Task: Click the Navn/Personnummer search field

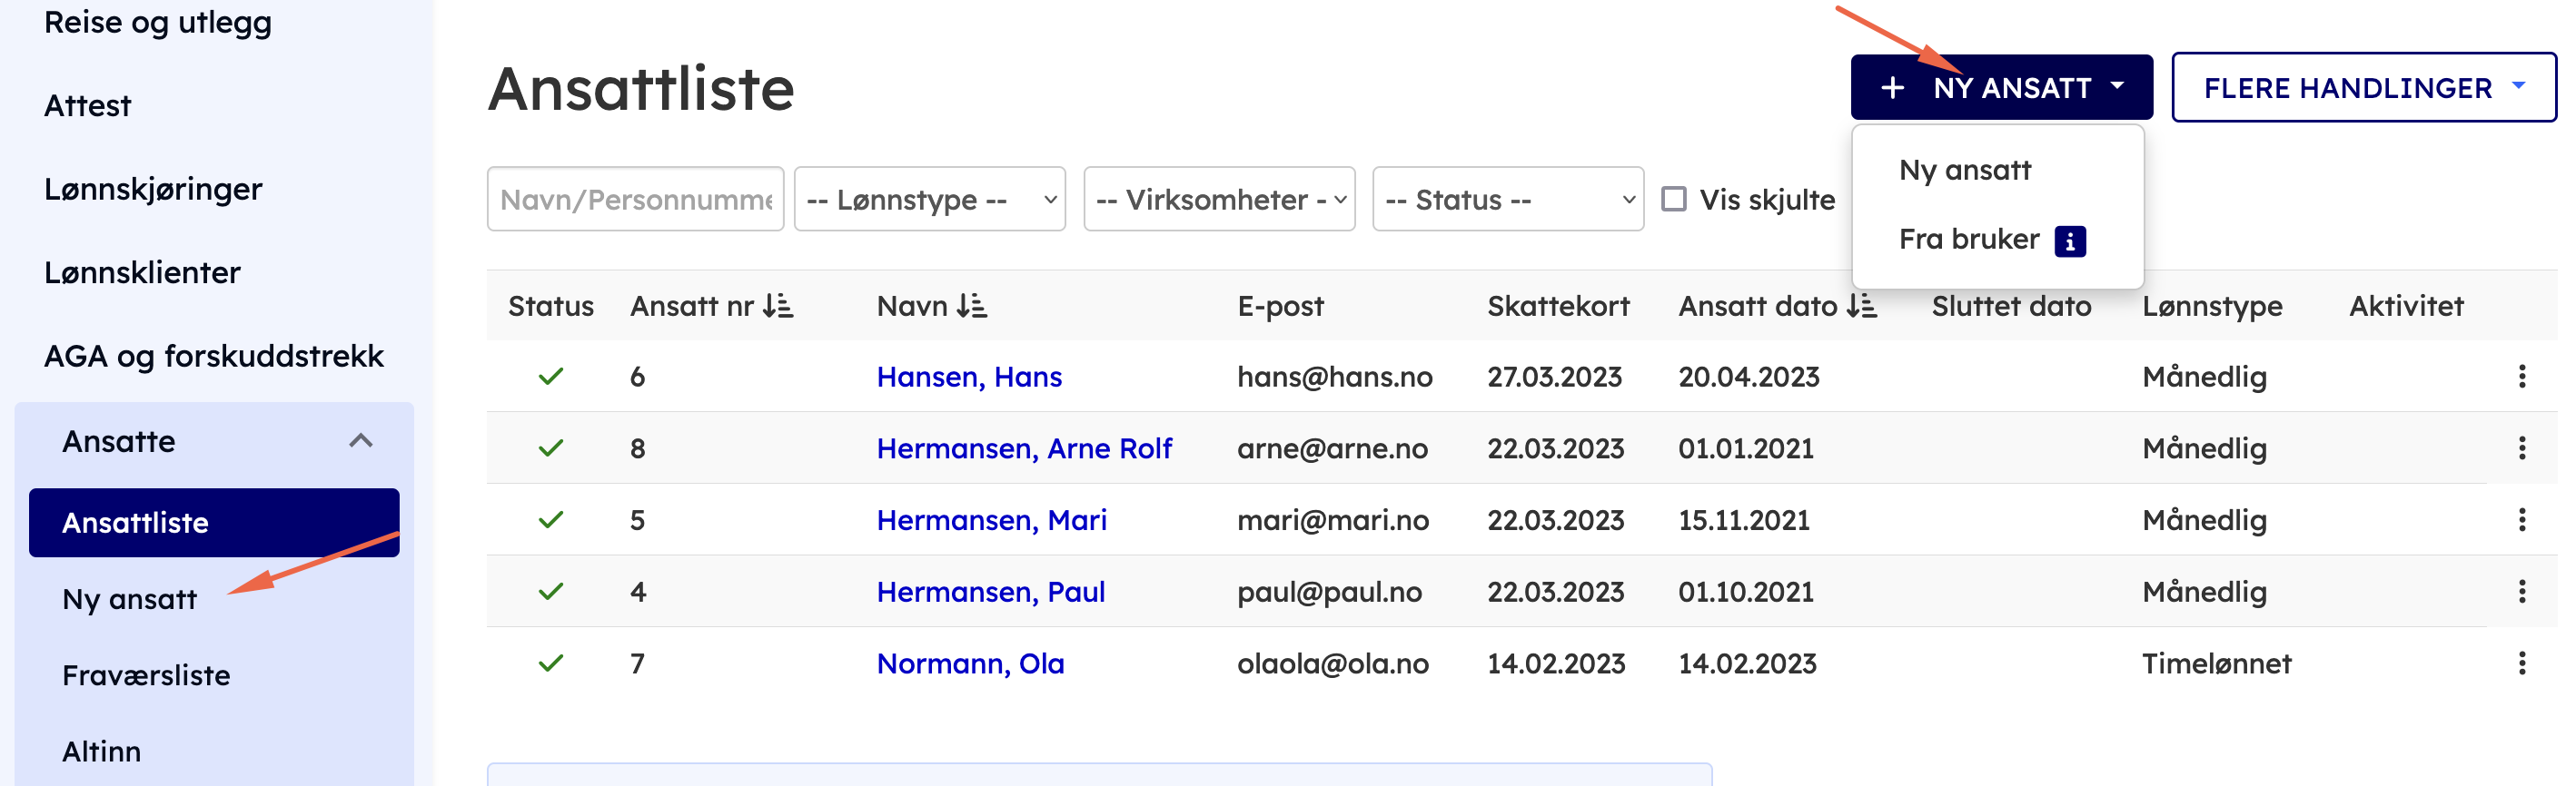Action: pyautogui.click(x=635, y=199)
